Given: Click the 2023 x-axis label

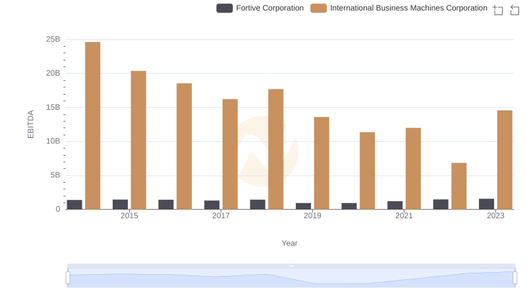Looking at the screenshot, I should [495, 216].
